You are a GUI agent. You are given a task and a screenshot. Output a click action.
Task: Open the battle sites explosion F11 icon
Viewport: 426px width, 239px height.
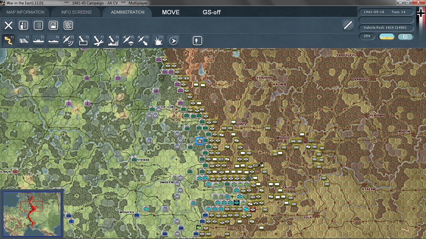tap(158, 40)
